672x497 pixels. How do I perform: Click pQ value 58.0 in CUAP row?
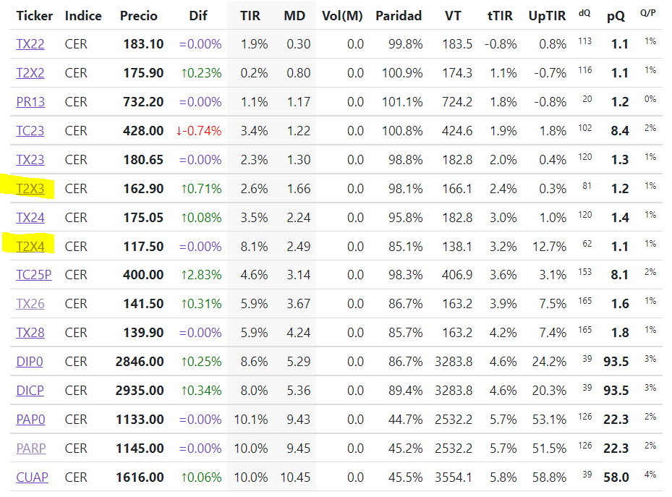616,477
